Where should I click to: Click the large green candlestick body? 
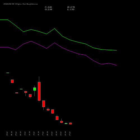(x=35, y=89)
